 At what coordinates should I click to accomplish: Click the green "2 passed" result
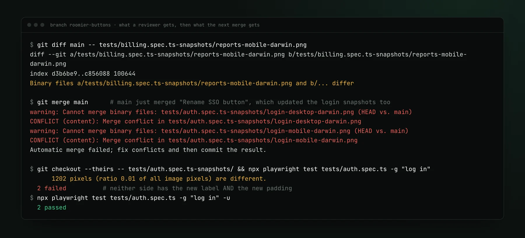click(52, 207)
